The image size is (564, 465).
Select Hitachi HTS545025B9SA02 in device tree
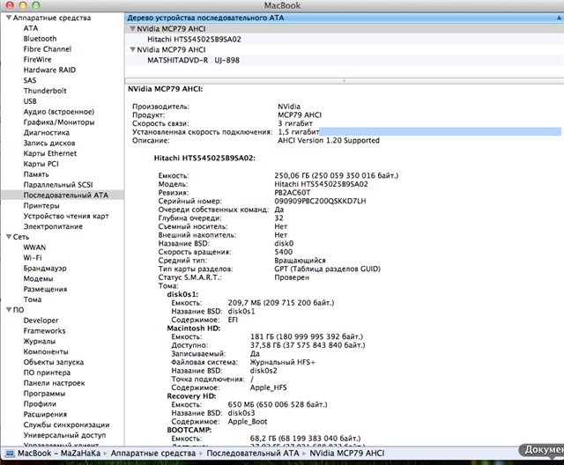pyautogui.click(x=345, y=39)
